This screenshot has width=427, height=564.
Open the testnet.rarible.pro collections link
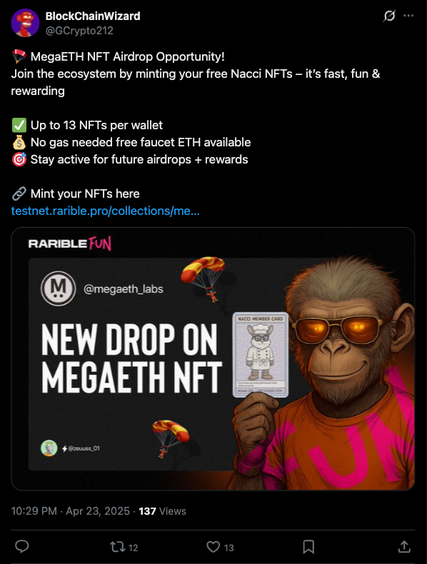(105, 211)
